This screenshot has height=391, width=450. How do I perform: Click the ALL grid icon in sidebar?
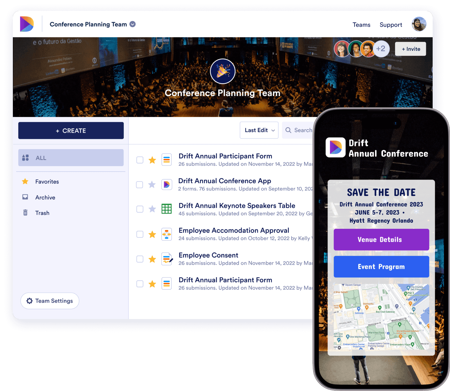click(x=25, y=157)
